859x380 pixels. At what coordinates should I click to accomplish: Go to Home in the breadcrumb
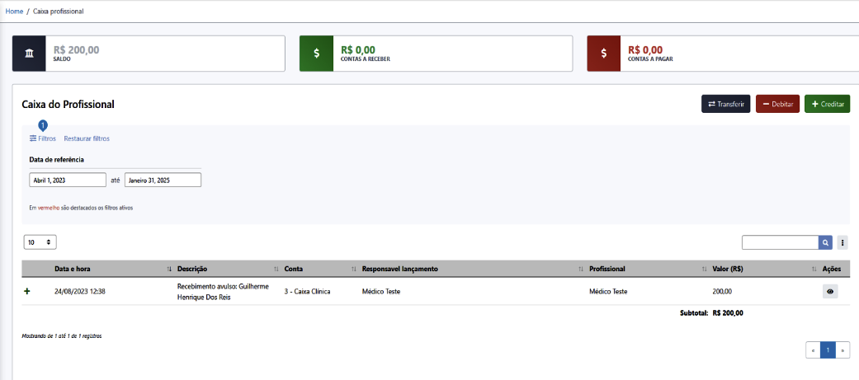point(14,12)
